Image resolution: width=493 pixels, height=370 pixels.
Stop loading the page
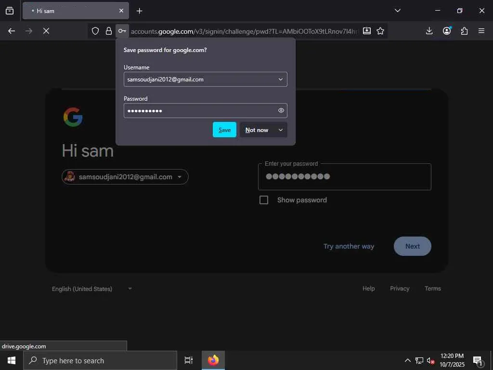tap(46, 31)
